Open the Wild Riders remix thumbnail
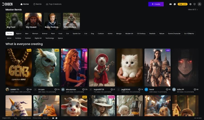The width and height of the screenshot is (204, 120). pos(71,21)
